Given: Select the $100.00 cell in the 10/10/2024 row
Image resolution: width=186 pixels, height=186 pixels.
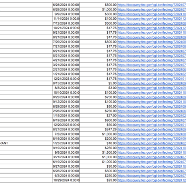Looking at the screenshot, I should pos(99,93).
